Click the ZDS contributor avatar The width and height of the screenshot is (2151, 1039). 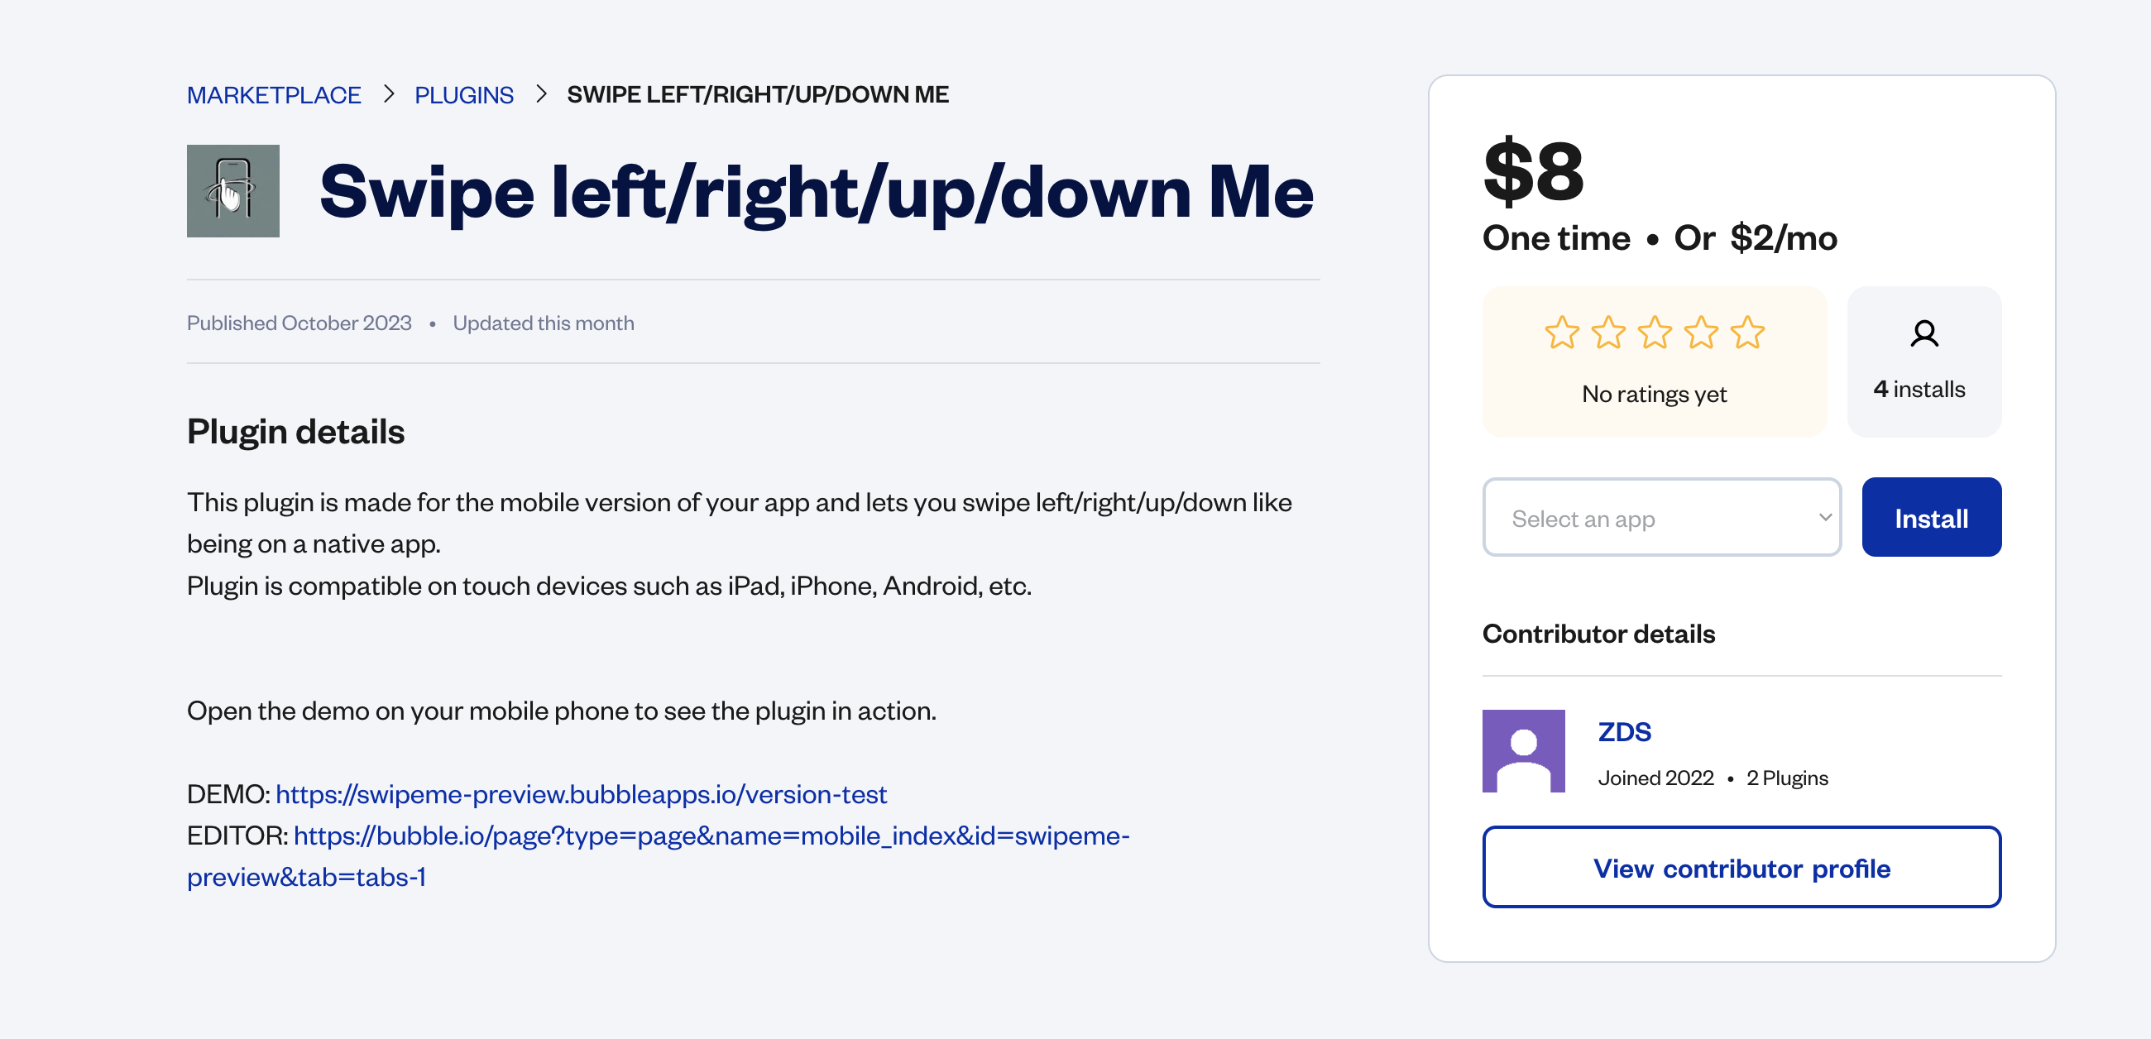(x=1523, y=751)
